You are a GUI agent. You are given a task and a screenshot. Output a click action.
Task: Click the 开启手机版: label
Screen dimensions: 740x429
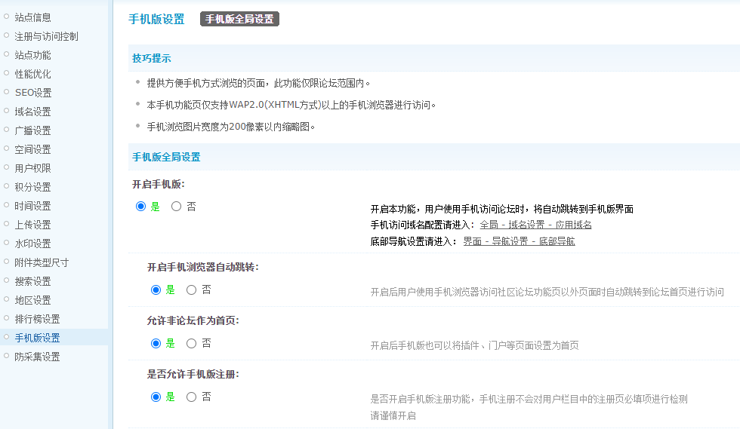pyautogui.click(x=159, y=184)
